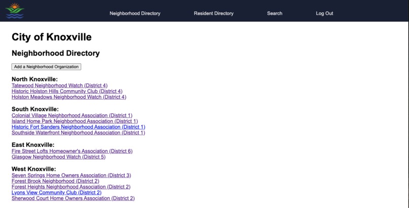Open the Resident Directory nav item
Screen dimensions: 409x208
214,13
